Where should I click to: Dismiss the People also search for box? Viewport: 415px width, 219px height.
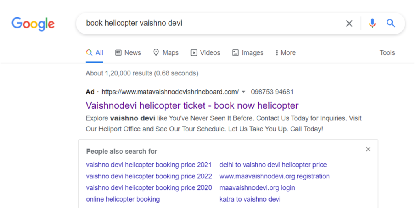click(368, 149)
